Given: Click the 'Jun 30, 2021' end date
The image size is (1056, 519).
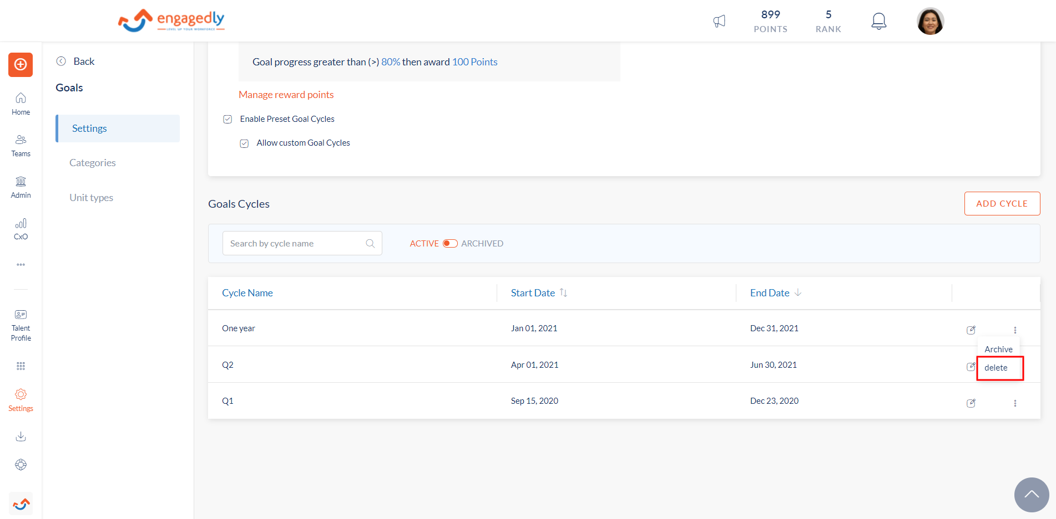Looking at the screenshot, I should point(773,364).
